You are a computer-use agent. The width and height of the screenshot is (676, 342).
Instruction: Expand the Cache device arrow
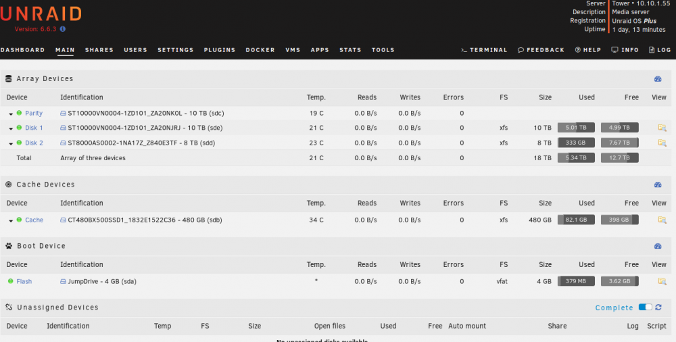point(11,221)
